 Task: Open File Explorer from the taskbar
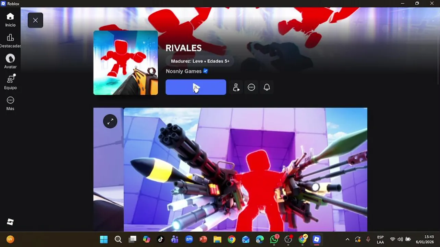(x=218, y=239)
